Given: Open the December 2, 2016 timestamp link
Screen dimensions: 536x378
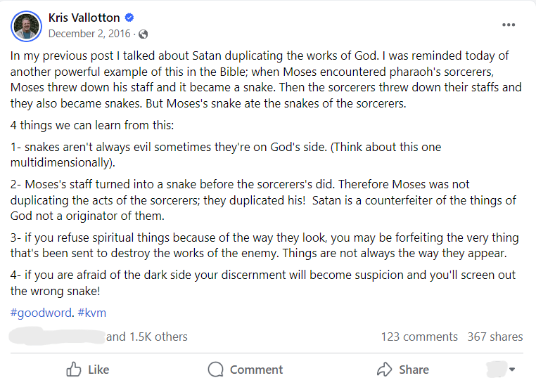Looking at the screenshot, I should 91,34.
